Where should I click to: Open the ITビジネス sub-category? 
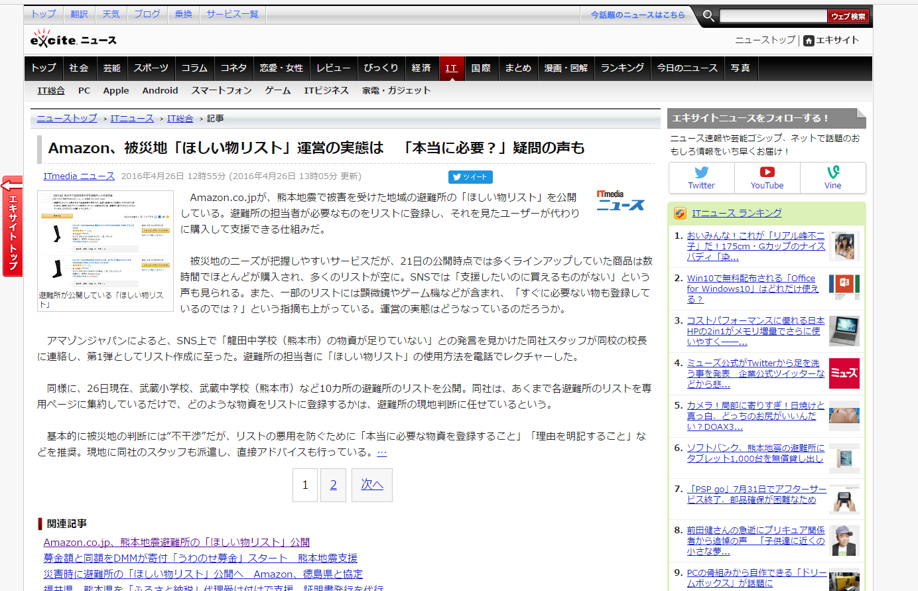coord(326,91)
